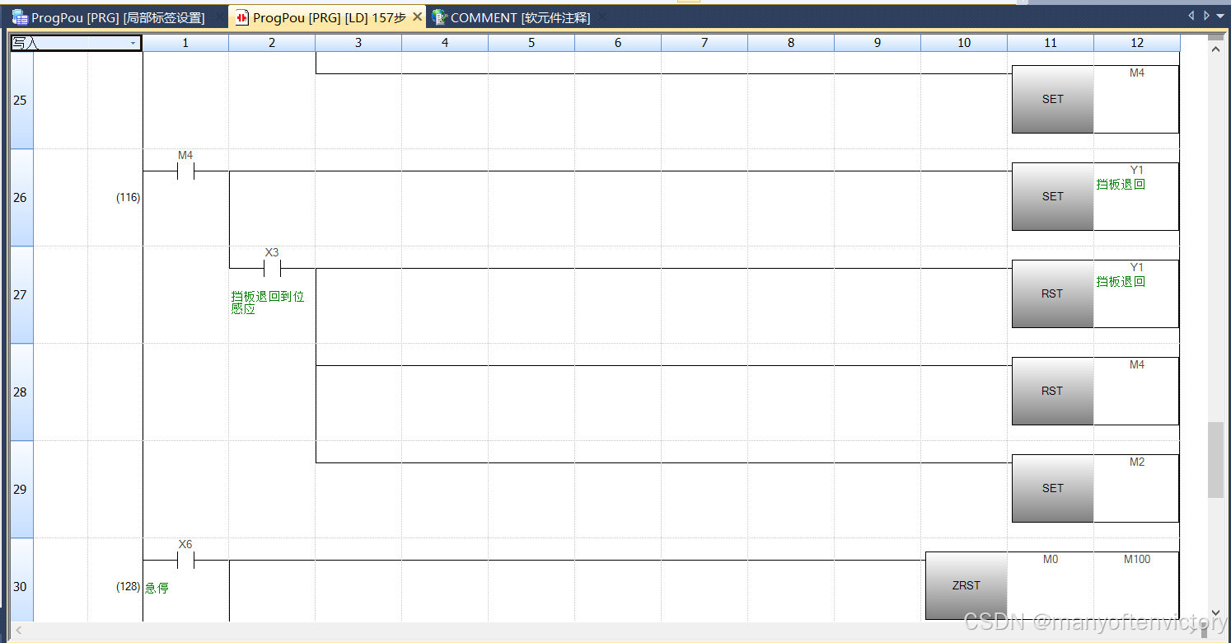Viewport: 1231px width, 643px height.
Task: Click the ladder diagram tab icon
Action: point(241,17)
